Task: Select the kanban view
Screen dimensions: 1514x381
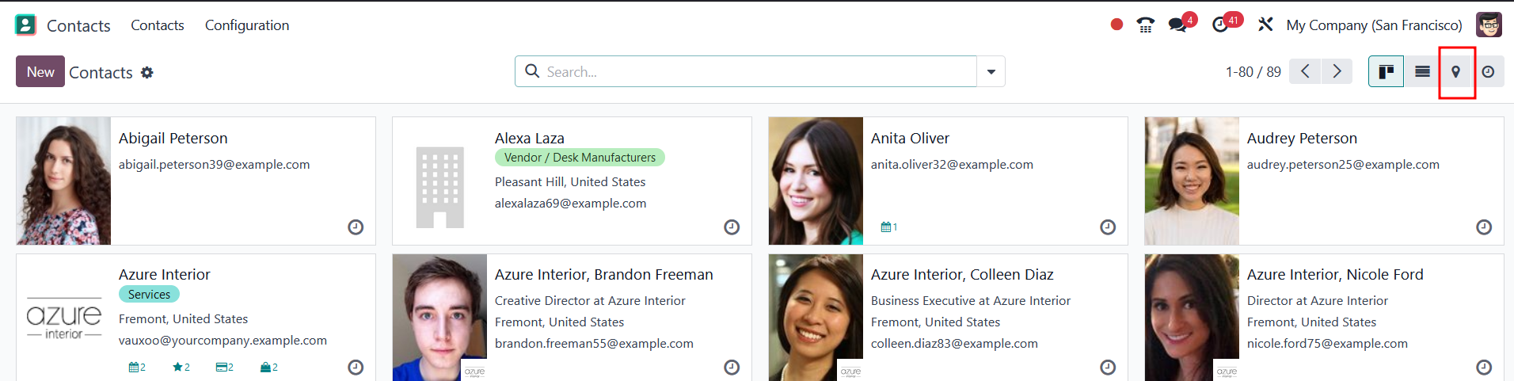Action: tap(1386, 72)
